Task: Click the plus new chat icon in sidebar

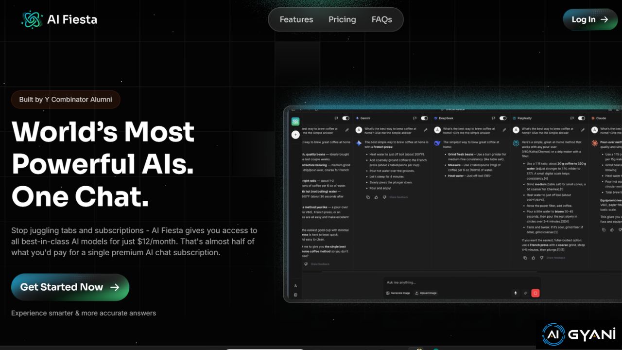Action: pyautogui.click(x=295, y=135)
